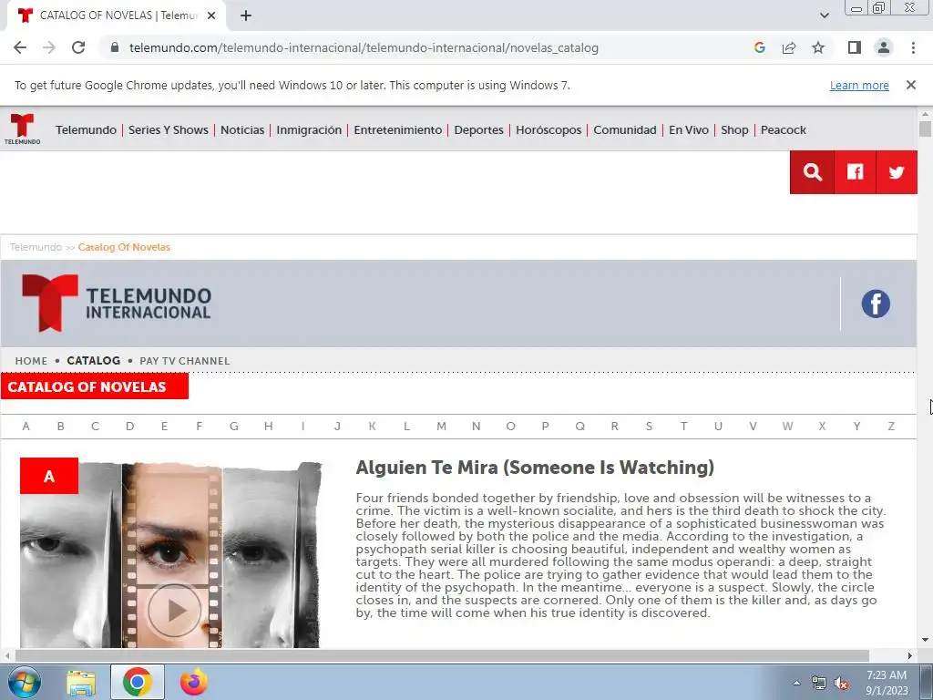This screenshot has width=933, height=700.
Task: Select the CATALOG section tab
Action: click(94, 361)
